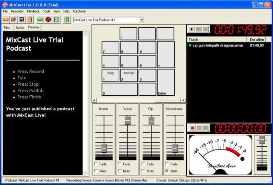273x185 pixels.
Task: Click the Track column header
Action: (217, 39)
